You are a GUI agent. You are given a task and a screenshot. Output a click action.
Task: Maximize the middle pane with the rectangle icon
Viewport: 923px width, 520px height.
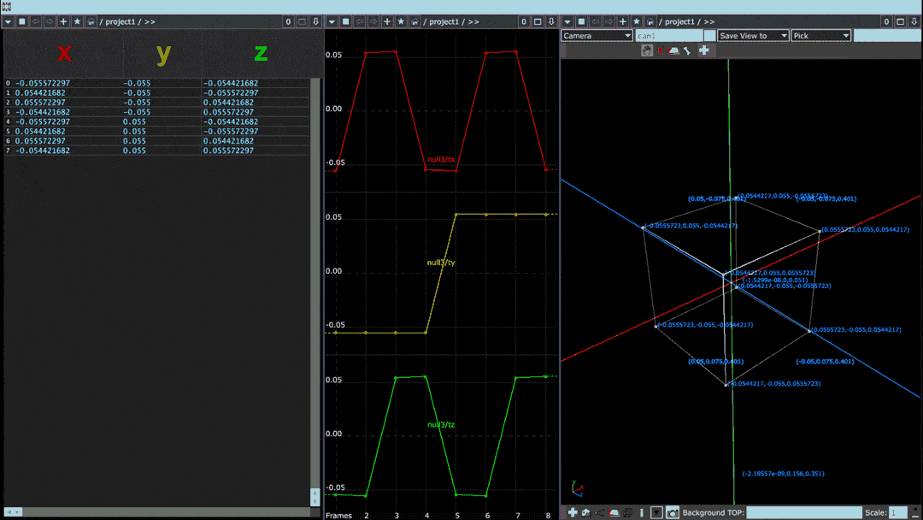coord(538,21)
